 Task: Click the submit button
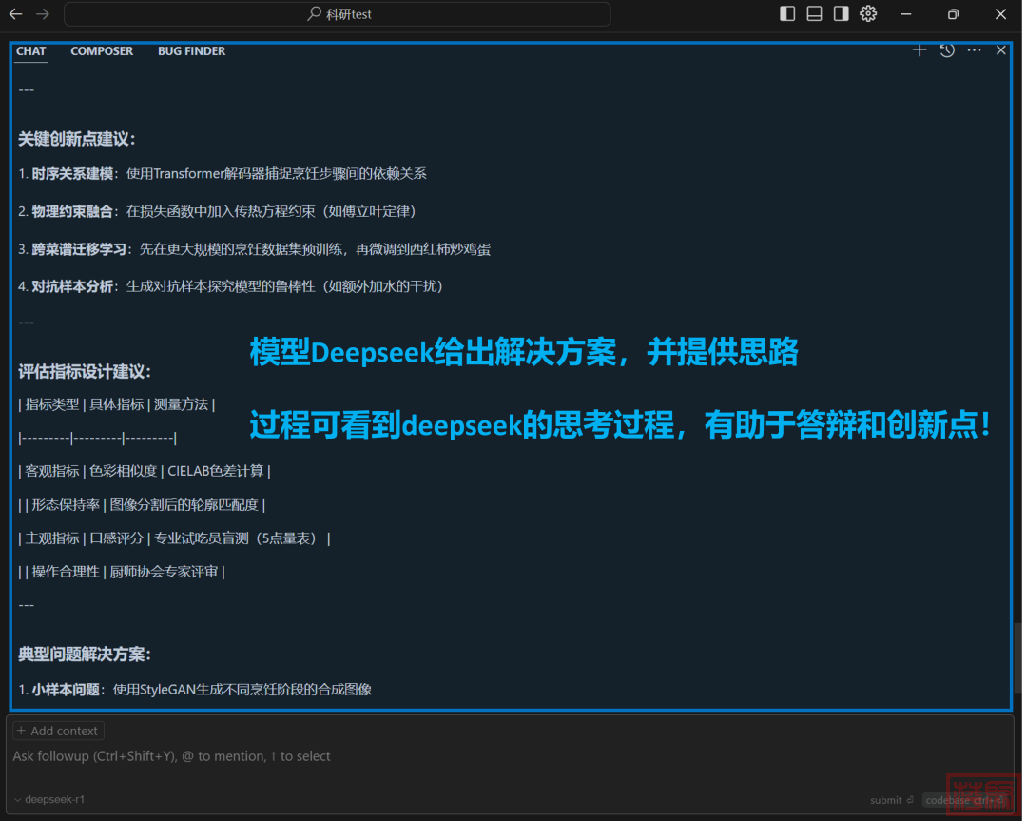tap(891, 800)
